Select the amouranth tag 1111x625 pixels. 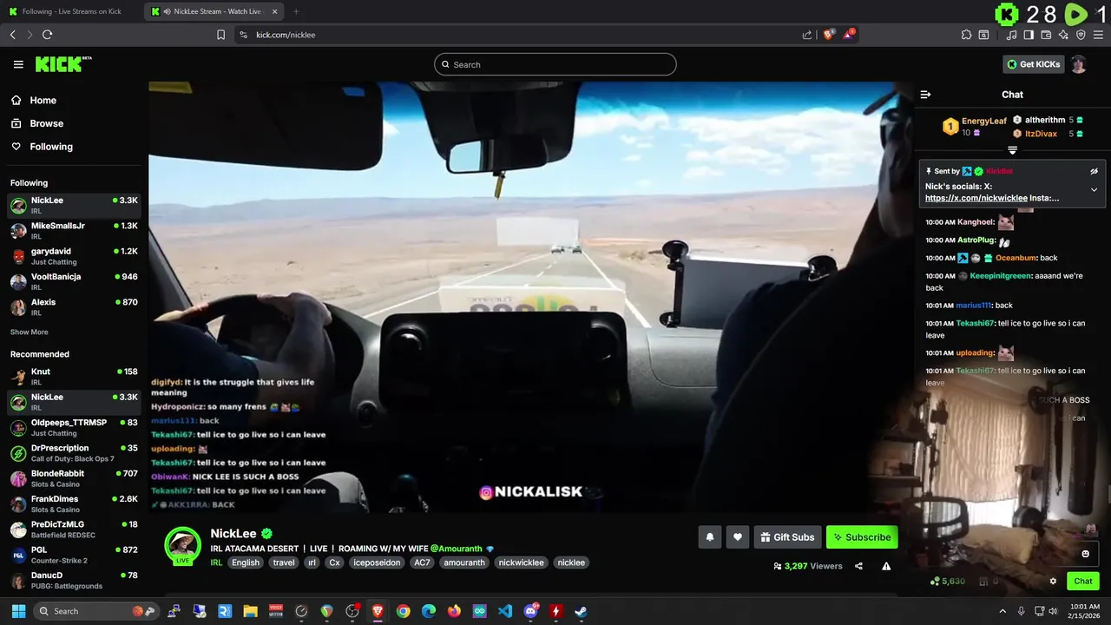click(x=464, y=562)
